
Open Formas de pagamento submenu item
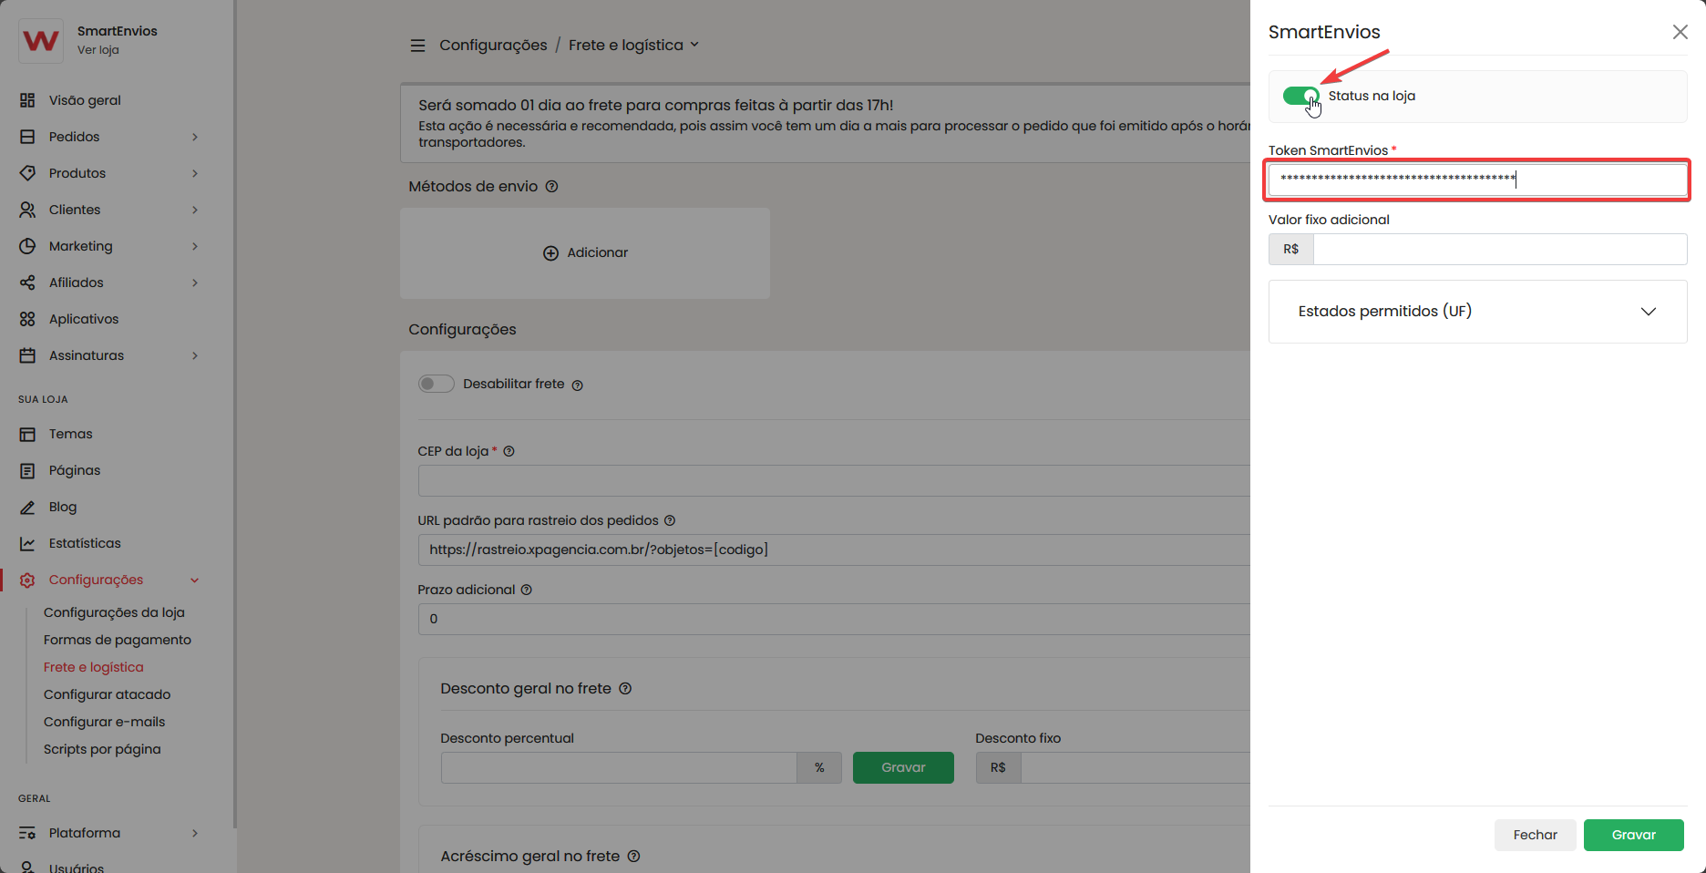118,640
